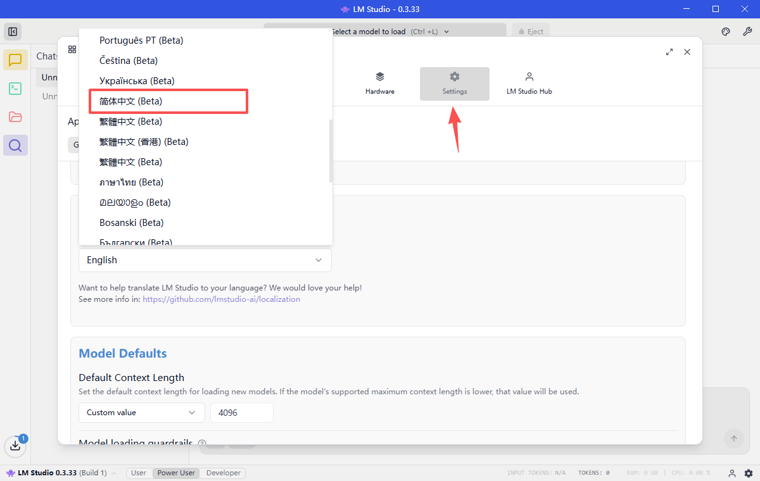Open the LM Studio Hub tab

[x=529, y=84]
